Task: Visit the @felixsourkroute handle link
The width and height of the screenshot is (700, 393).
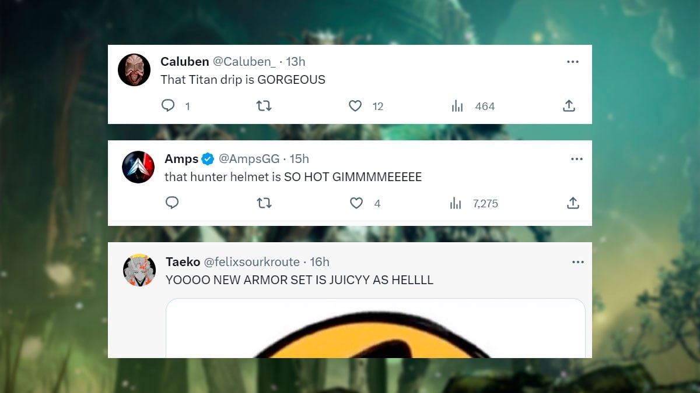Action: tap(251, 262)
